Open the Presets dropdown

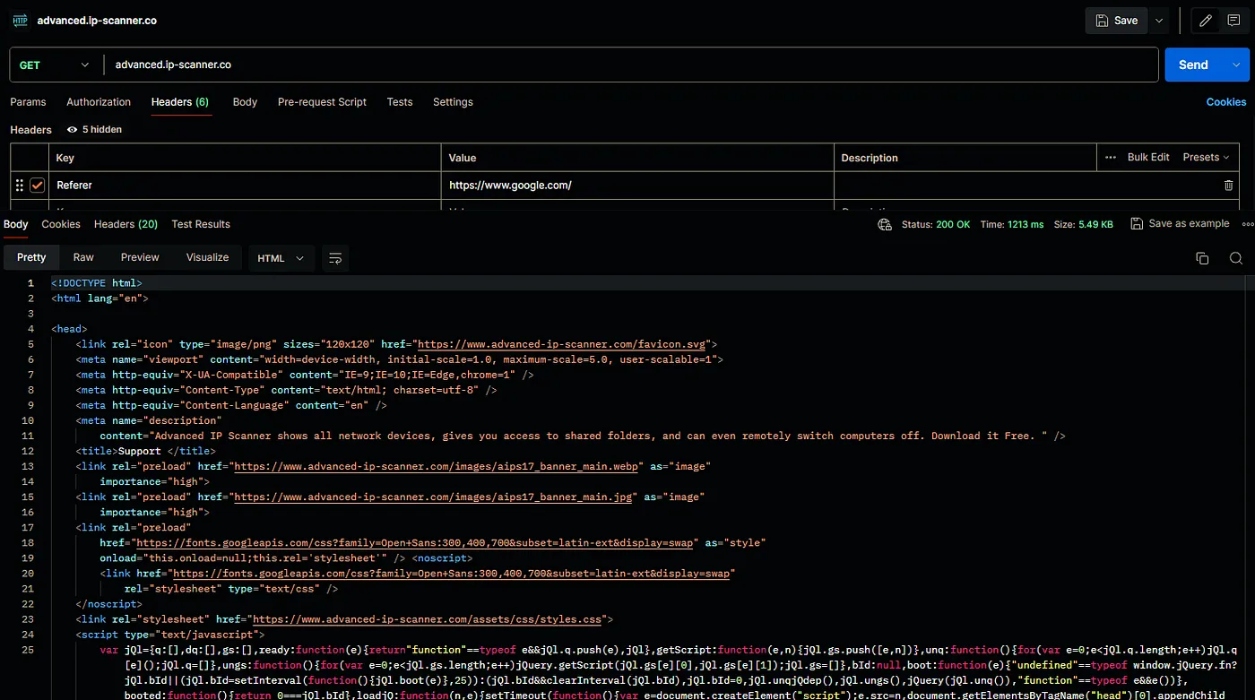pos(1206,157)
